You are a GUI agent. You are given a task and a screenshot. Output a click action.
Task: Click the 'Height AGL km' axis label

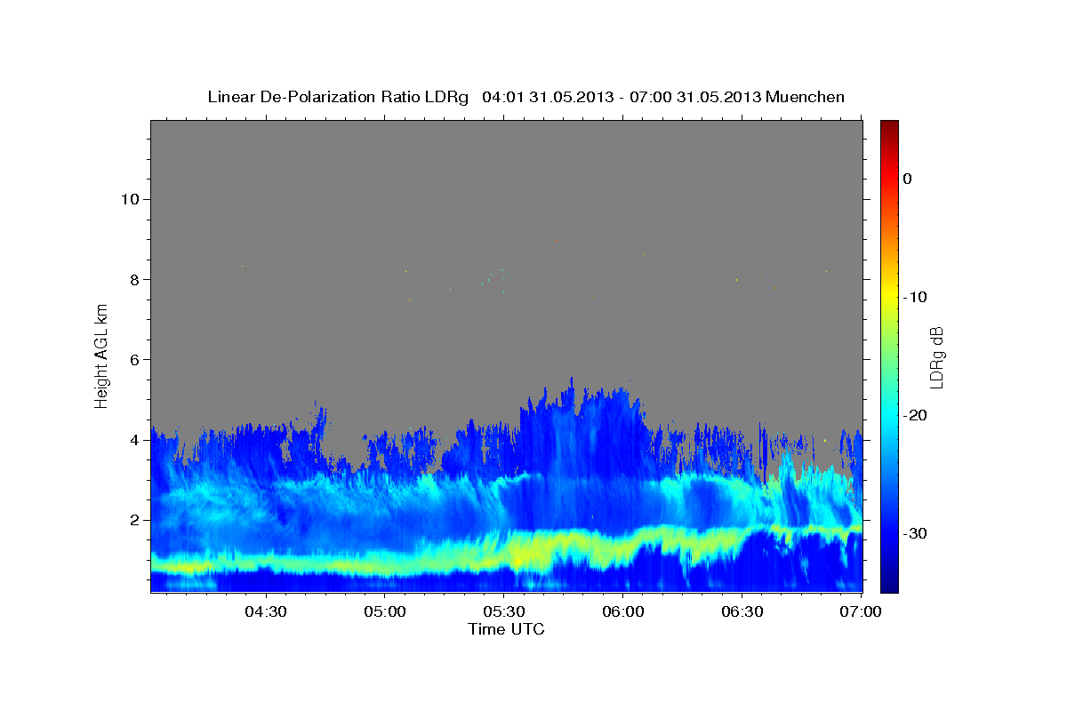click(x=101, y=355)
